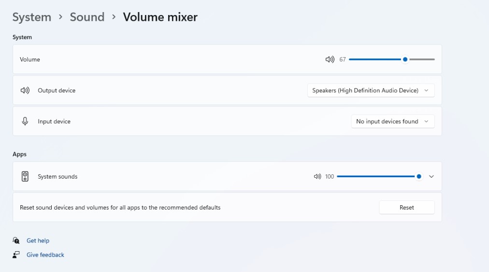Image resolution: width=489 pixels, height=272 pixels.
Task: Click the system Volume slider thumb
Action: coord(405,60)
